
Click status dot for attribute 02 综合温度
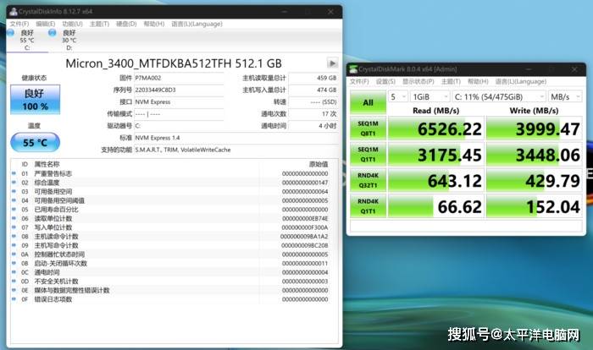(13, 182)
